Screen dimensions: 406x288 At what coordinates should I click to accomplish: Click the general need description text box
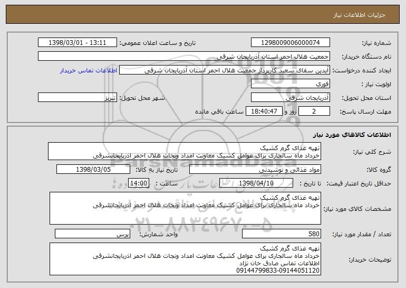coord(185,151)
